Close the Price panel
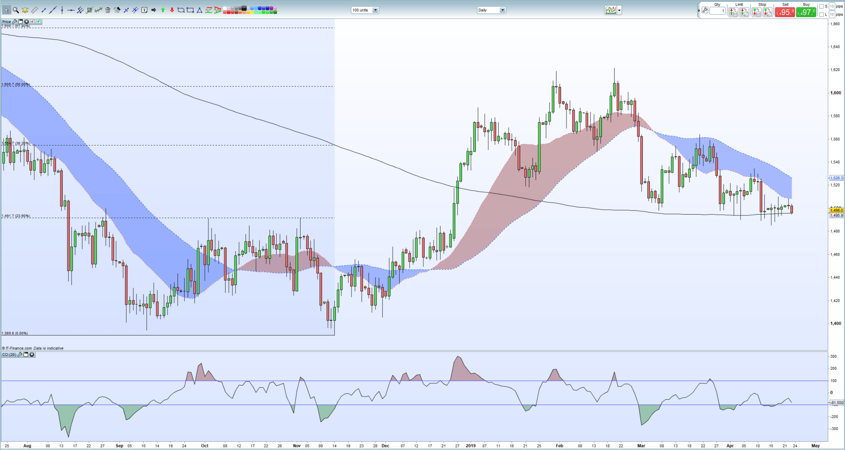Image resolution: width=845 pixels, height=450 pixels. (26, 22)
